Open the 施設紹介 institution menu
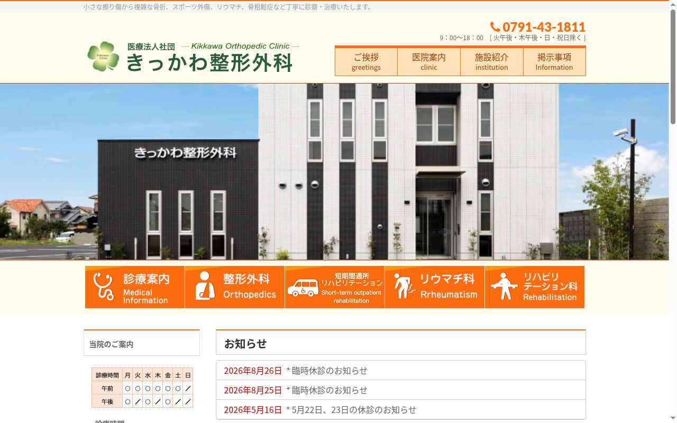 pyautogui.click(x=492, y=61)
